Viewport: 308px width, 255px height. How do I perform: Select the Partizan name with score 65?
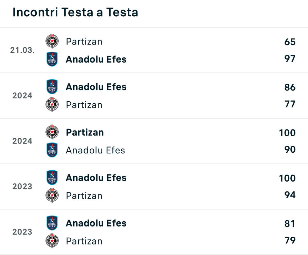coord(84,41)
